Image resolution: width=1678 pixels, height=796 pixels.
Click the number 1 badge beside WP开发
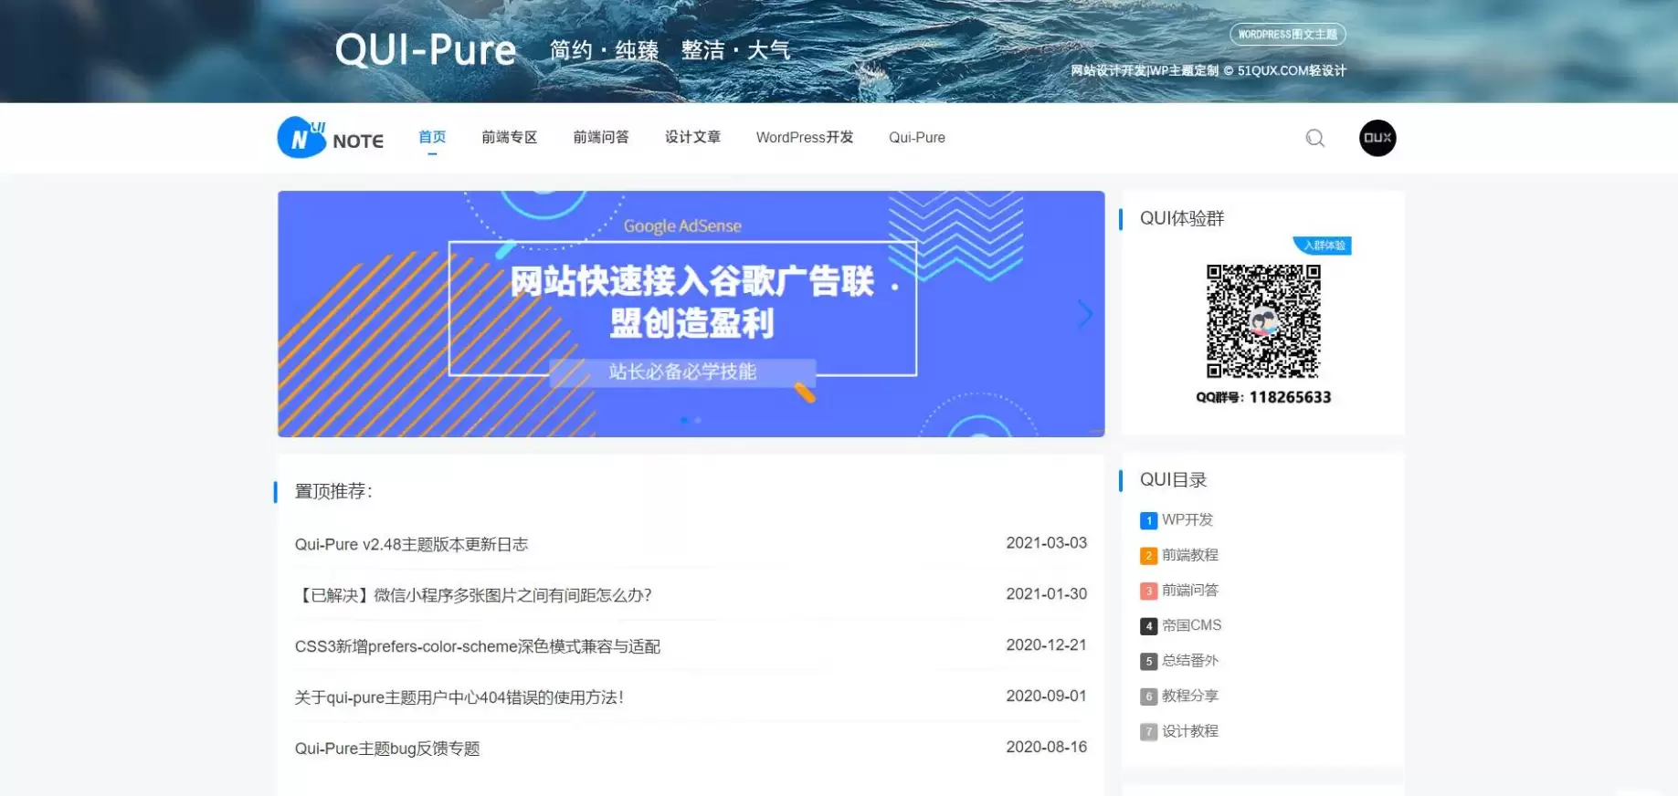pyautogui.click(x=1148, y=520)
